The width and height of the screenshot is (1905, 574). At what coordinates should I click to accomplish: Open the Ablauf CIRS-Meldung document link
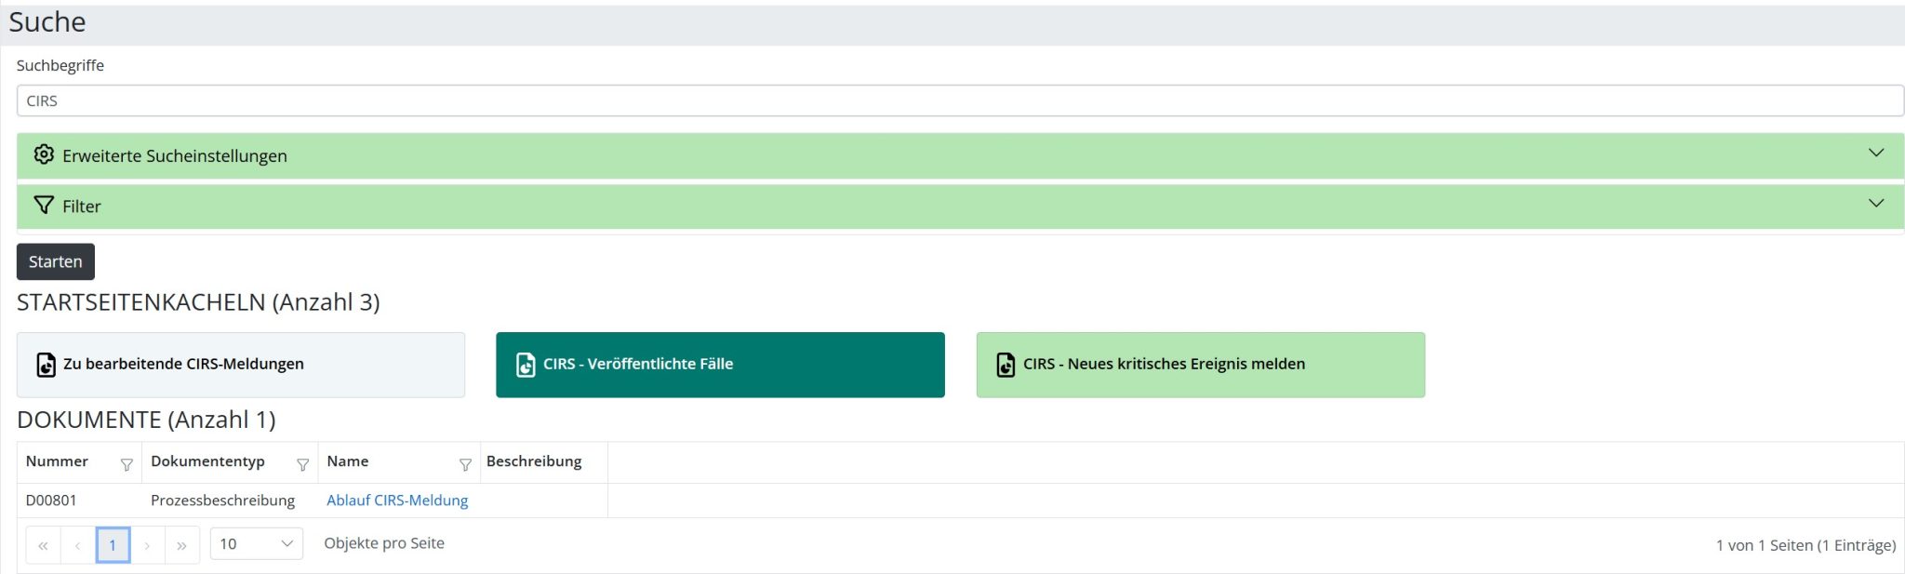(x=397, y=501)
